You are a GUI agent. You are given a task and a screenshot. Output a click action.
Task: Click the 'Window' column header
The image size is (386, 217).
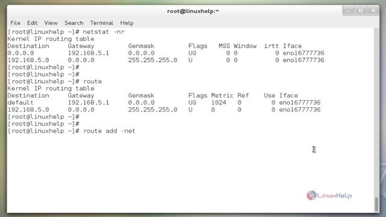pos(245,46)
